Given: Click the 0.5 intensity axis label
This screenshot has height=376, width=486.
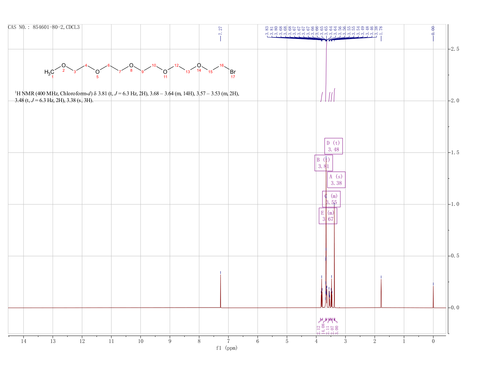Looking at the screenshot, I should (455, 256).
